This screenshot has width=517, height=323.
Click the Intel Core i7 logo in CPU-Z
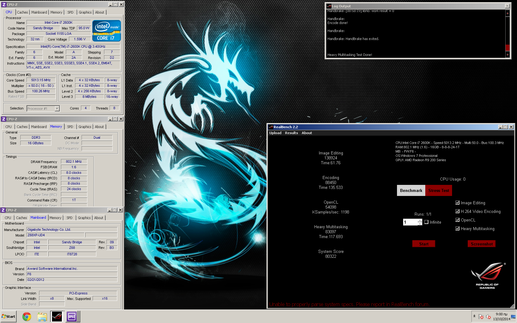106,31
